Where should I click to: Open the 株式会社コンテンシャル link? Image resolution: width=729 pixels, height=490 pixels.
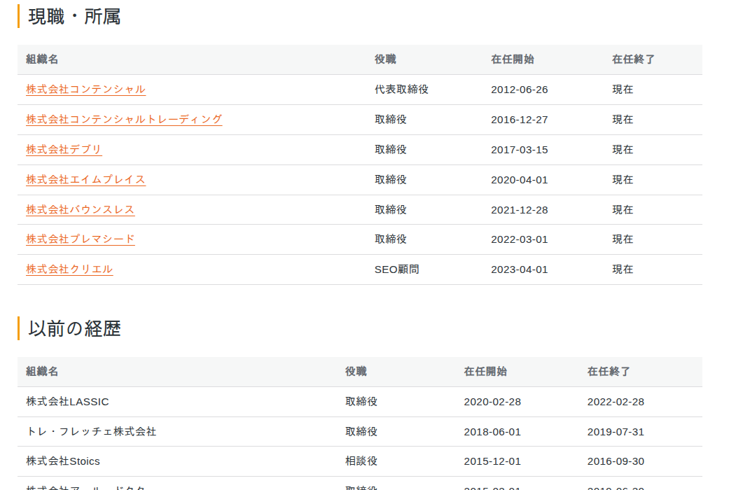point(85,90)
